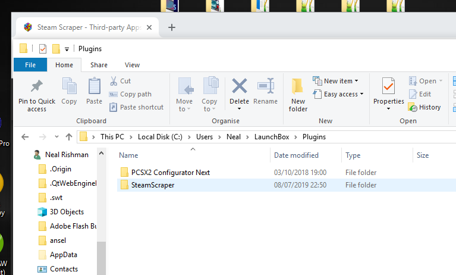Select .QtWebEngine folder in navigation pane

[67, 183]
